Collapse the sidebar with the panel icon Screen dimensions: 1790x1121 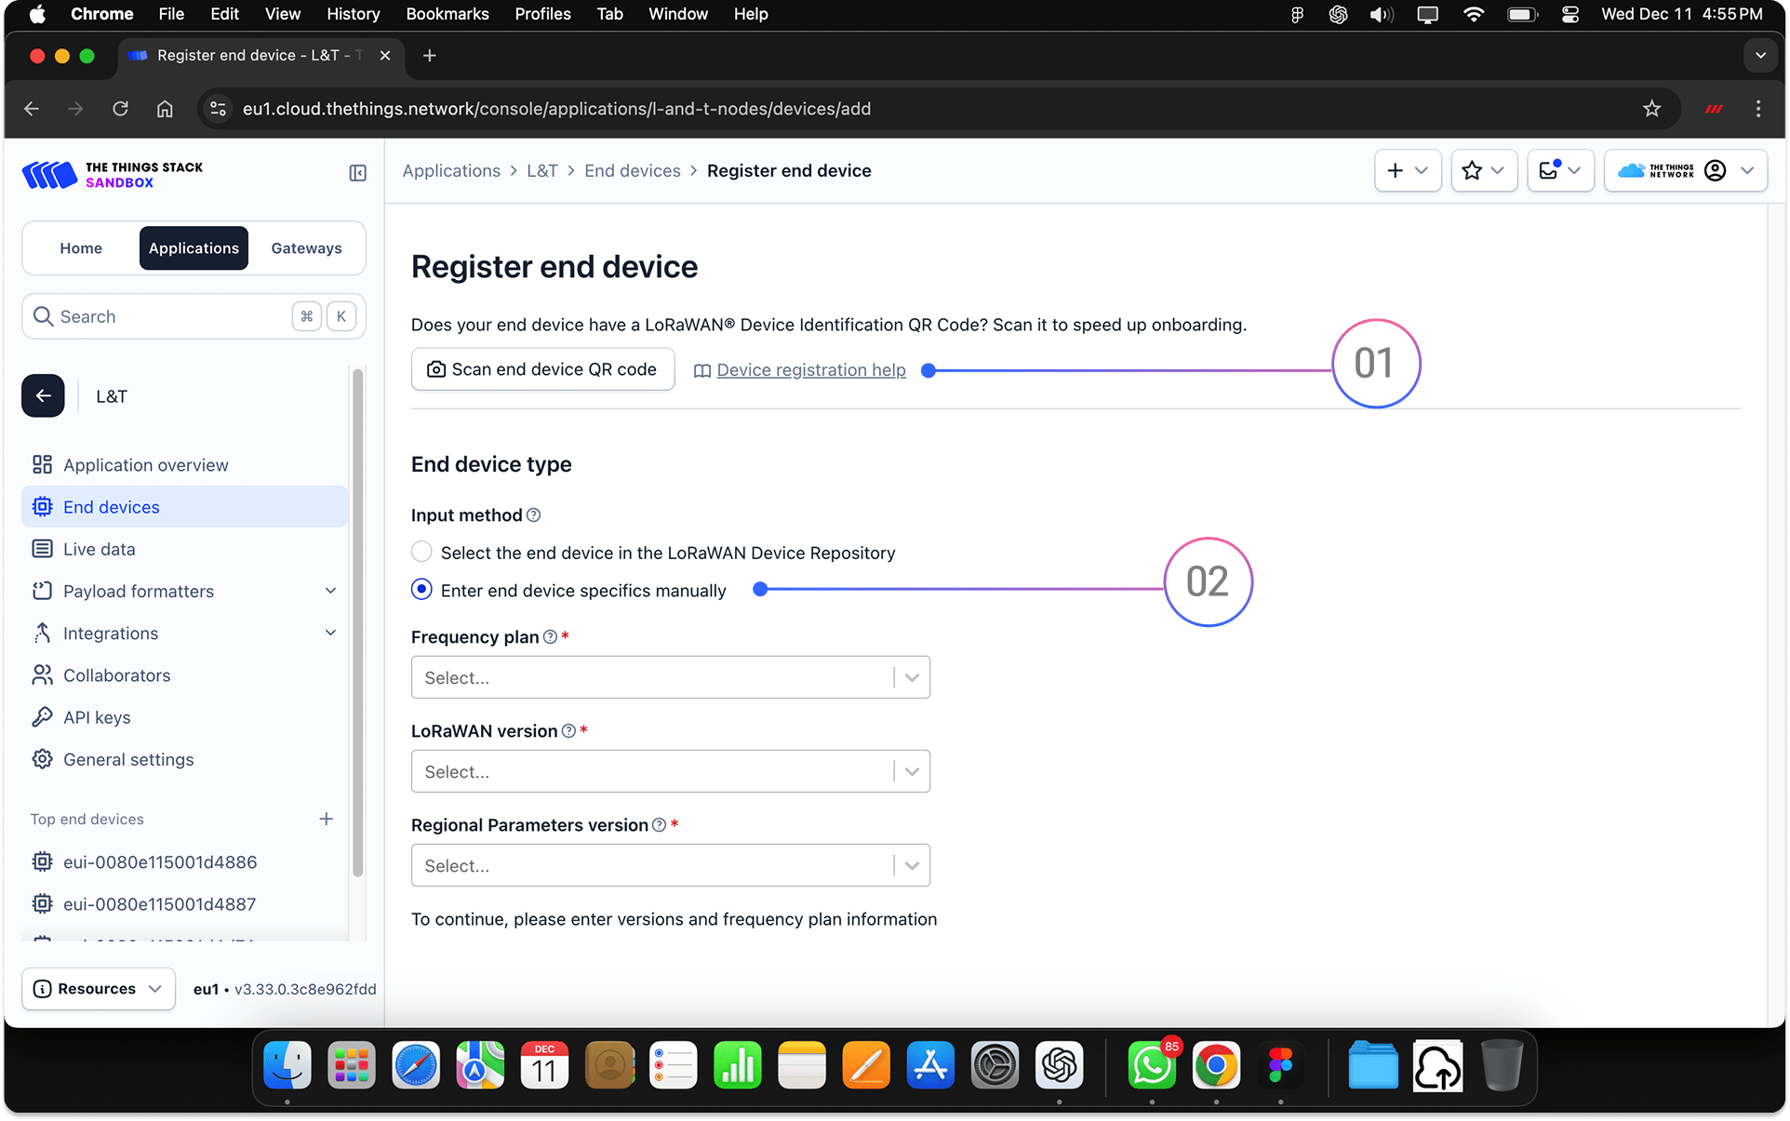pyautogui.click(x=357, y=173)
